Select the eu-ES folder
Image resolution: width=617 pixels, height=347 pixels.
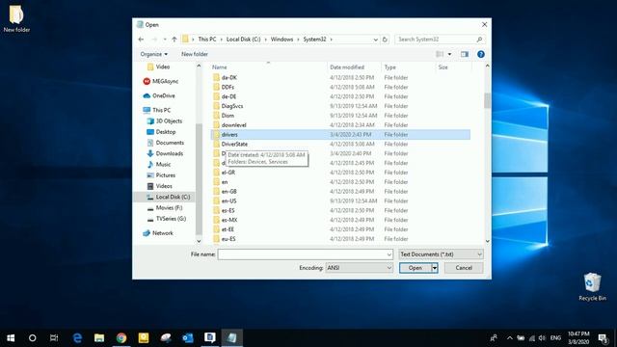pyautogui.click(x=228, y=239)
